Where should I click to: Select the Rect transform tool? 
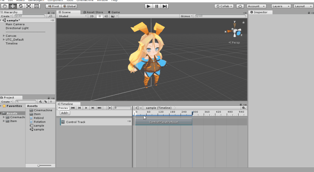tap(36, 6)
